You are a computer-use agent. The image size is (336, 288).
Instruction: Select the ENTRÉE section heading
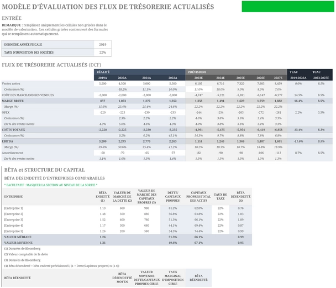12,18
